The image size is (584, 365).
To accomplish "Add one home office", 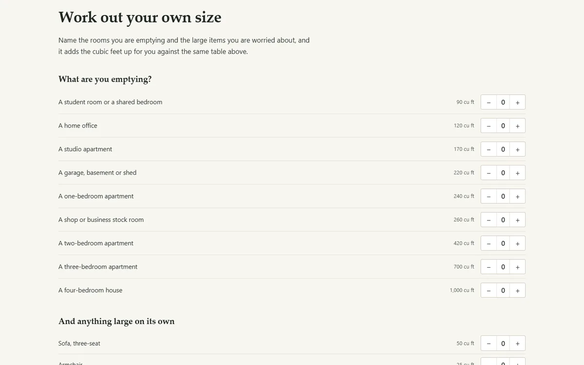I will 517,126.
